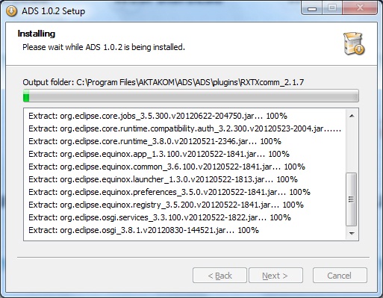Click the installer package box icon

point(354,43)
